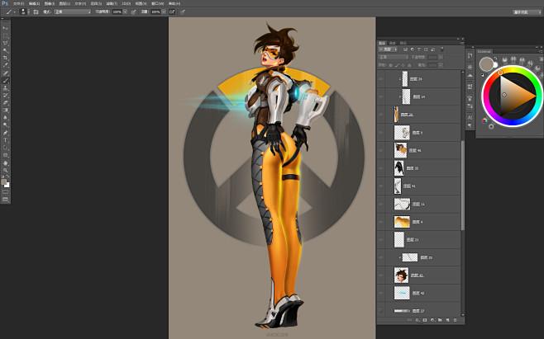The width and height of the screenshot is (544, 339).
Task: Select the Blur tool
Action: tap(5, 118)
